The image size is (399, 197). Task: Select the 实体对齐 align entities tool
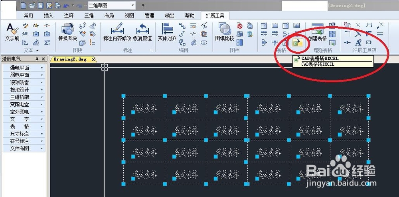167,32
